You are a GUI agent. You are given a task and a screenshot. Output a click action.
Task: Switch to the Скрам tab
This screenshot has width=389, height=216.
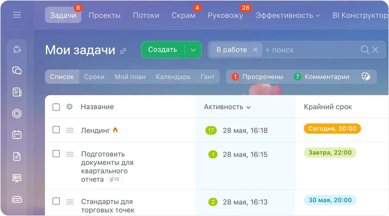(183, 15)
